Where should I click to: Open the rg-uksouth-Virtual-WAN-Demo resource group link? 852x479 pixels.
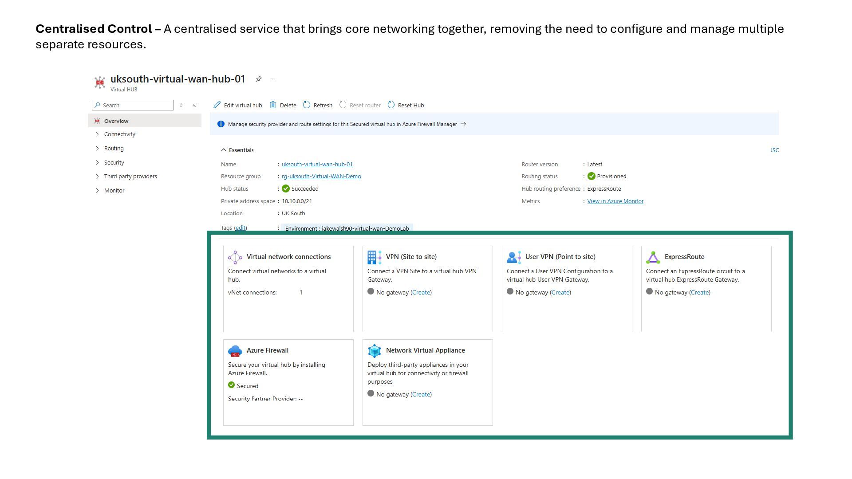(321, 176)
